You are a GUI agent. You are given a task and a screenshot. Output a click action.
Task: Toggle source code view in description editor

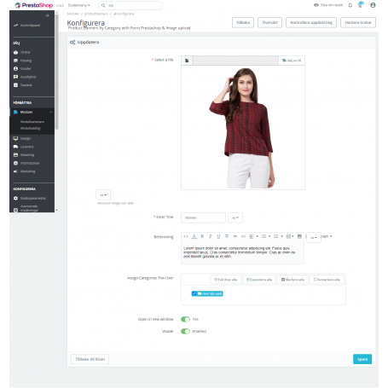tap(186, 236)
